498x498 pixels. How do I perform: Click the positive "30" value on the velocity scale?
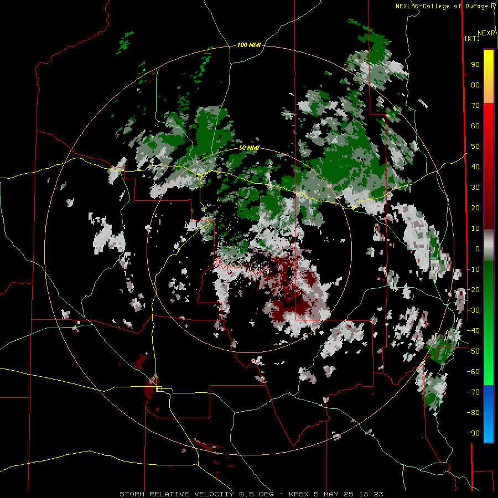pyautogui.click(x=475, y=188)
